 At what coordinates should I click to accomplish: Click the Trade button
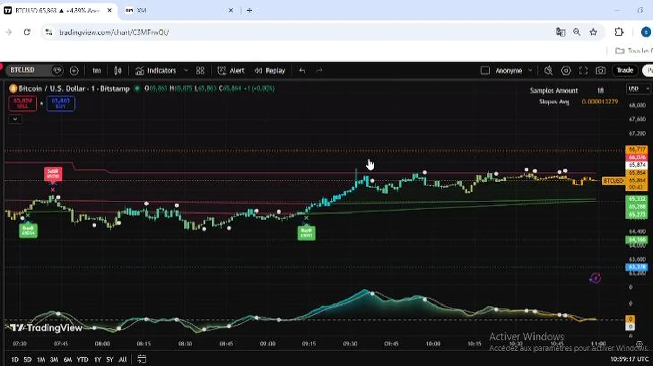(x=625, y=70)
